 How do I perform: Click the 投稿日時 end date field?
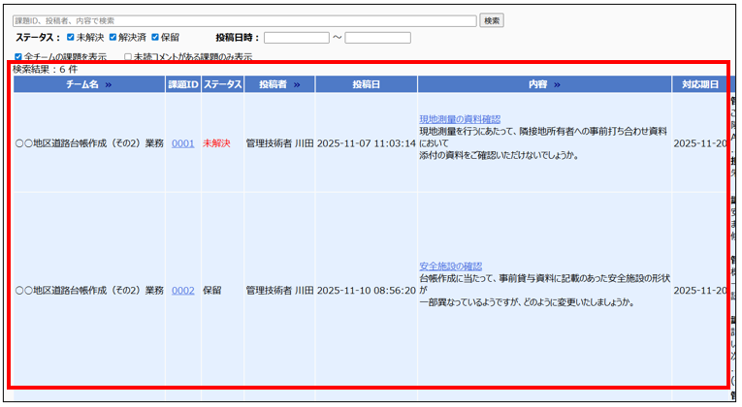(377, 38)
